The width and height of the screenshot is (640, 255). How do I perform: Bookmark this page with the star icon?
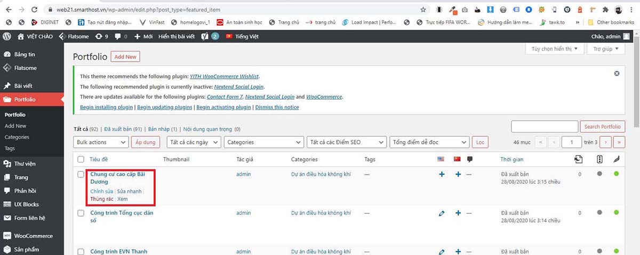[423, 10]
